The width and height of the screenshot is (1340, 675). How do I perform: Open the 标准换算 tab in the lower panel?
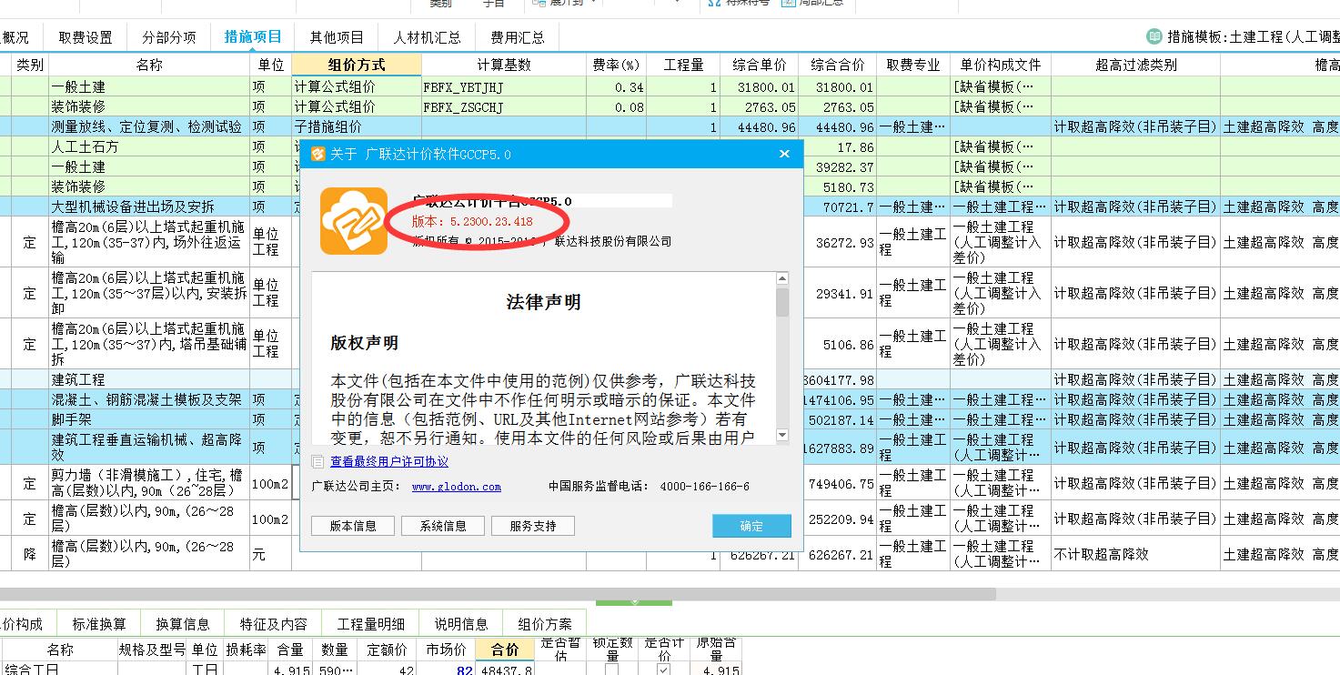pyautogui.click(x=99, y=624)
